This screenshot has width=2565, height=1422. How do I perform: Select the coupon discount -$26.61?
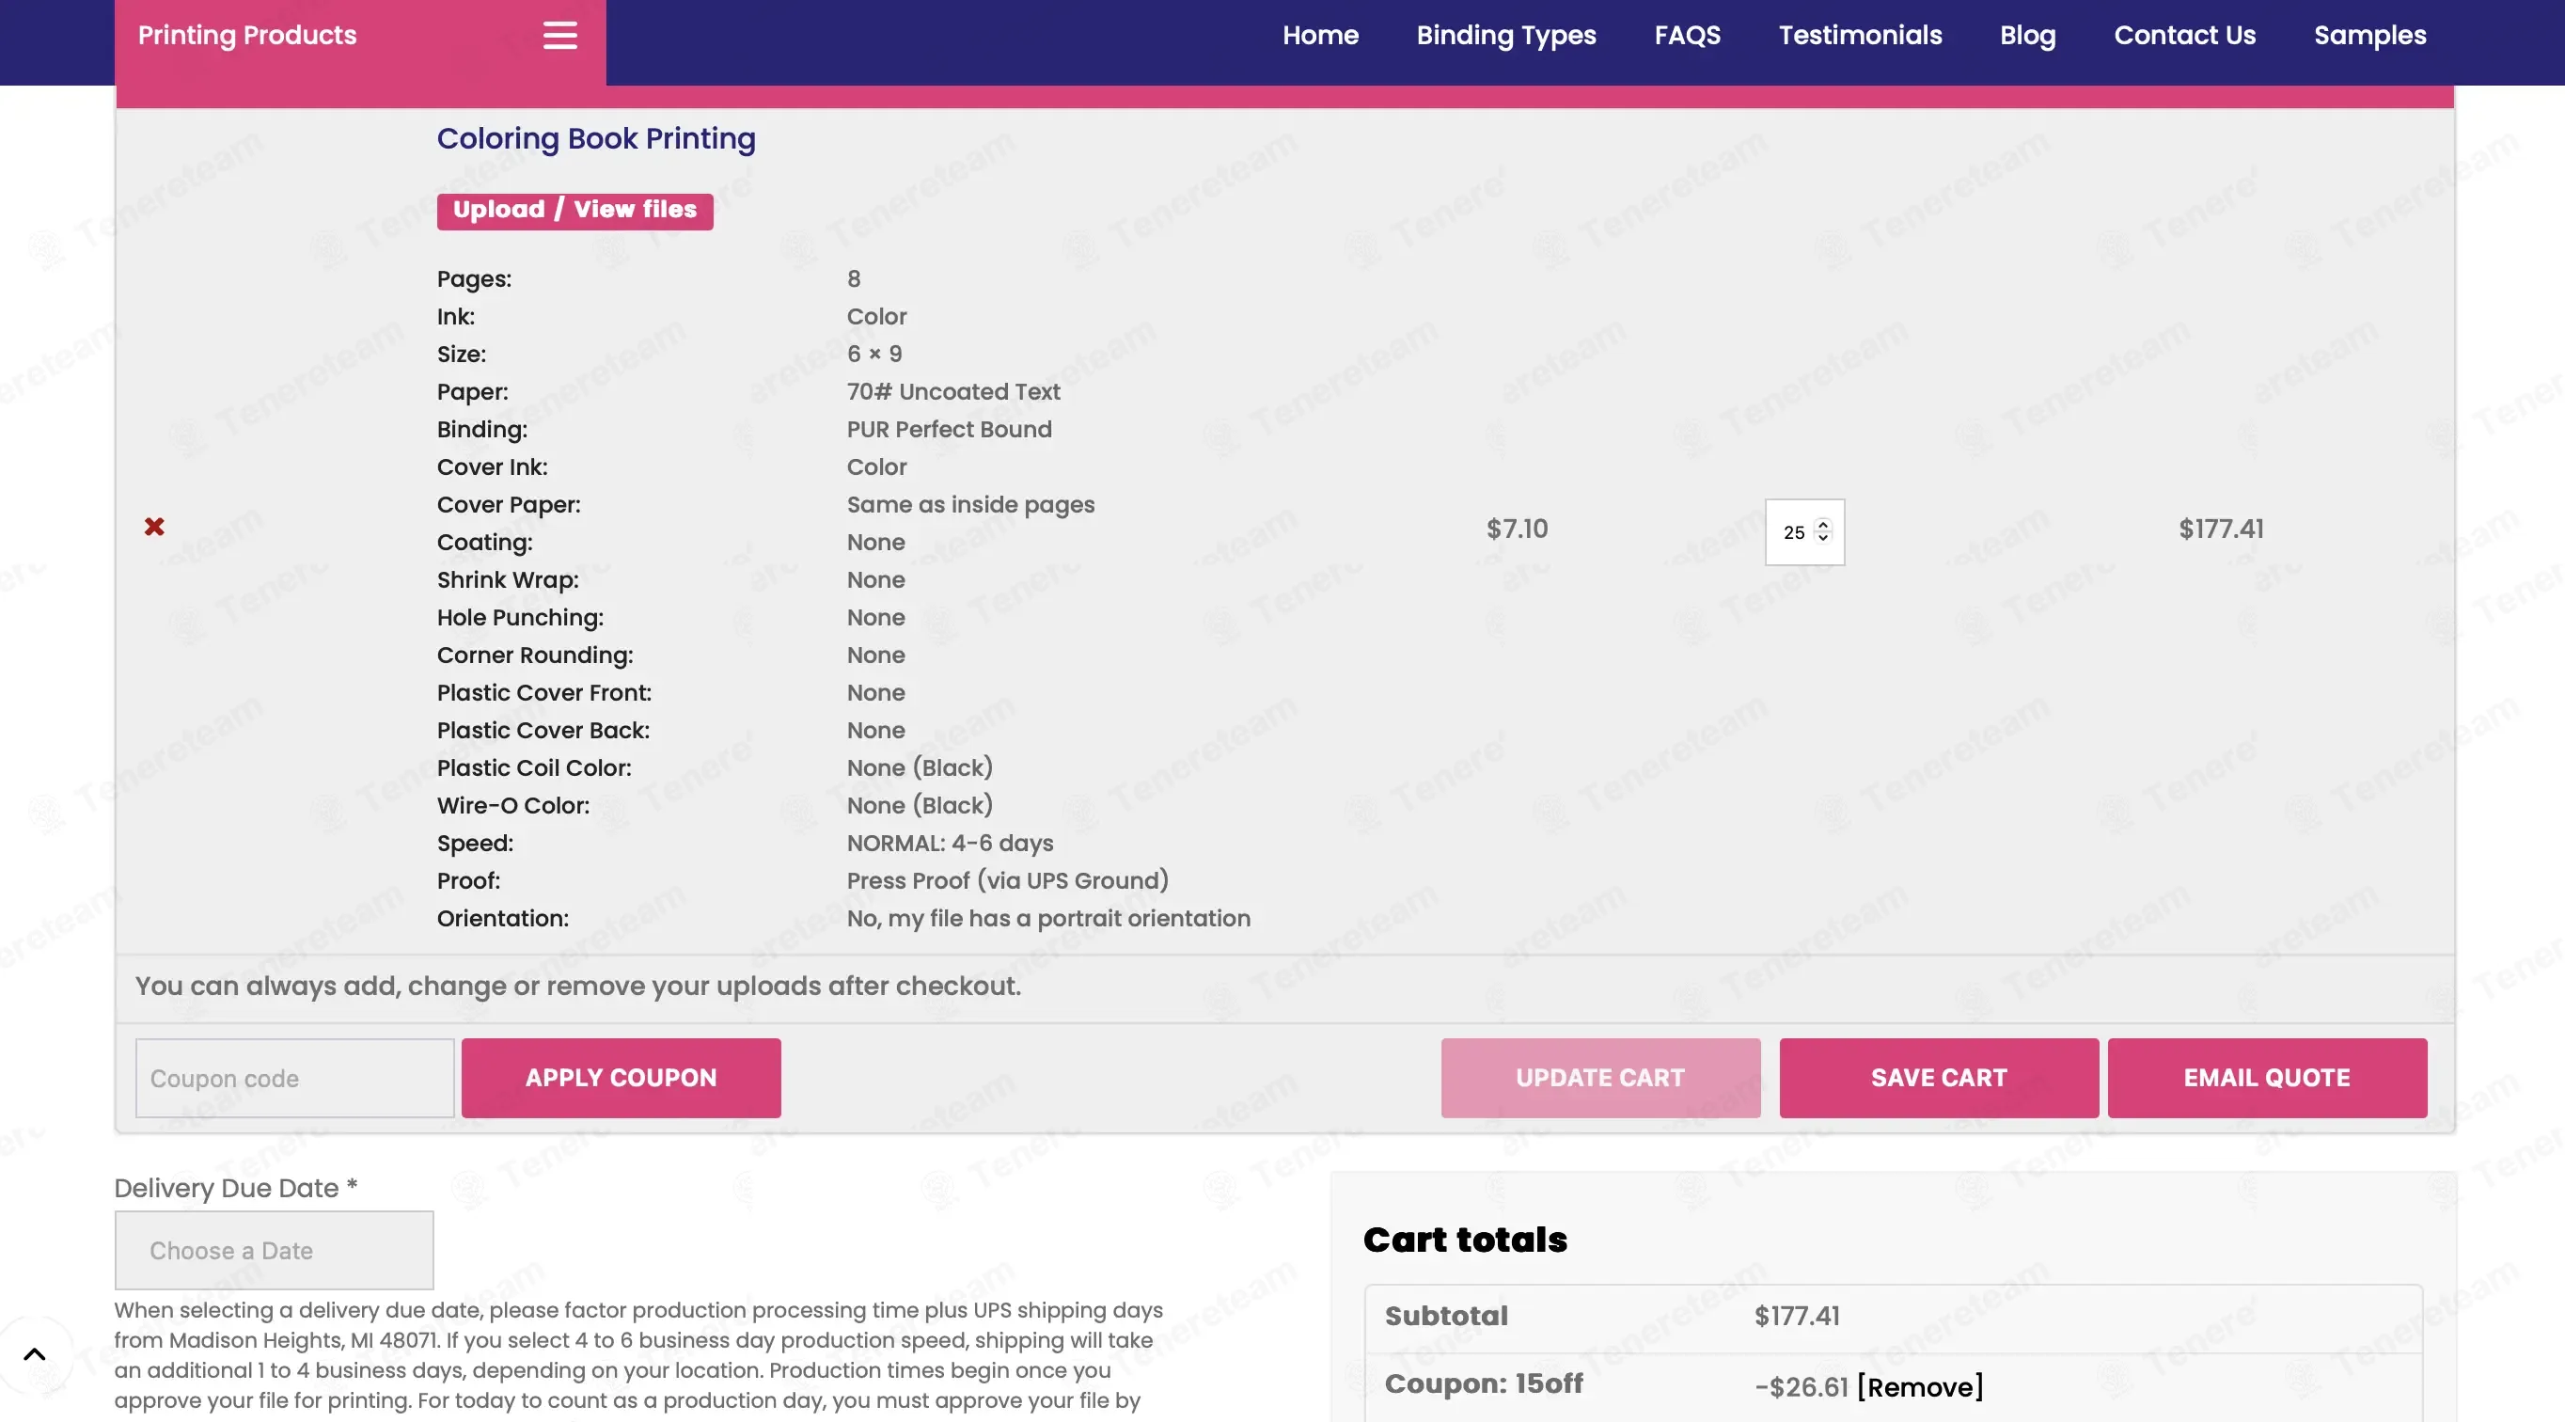(1802, 1387)
